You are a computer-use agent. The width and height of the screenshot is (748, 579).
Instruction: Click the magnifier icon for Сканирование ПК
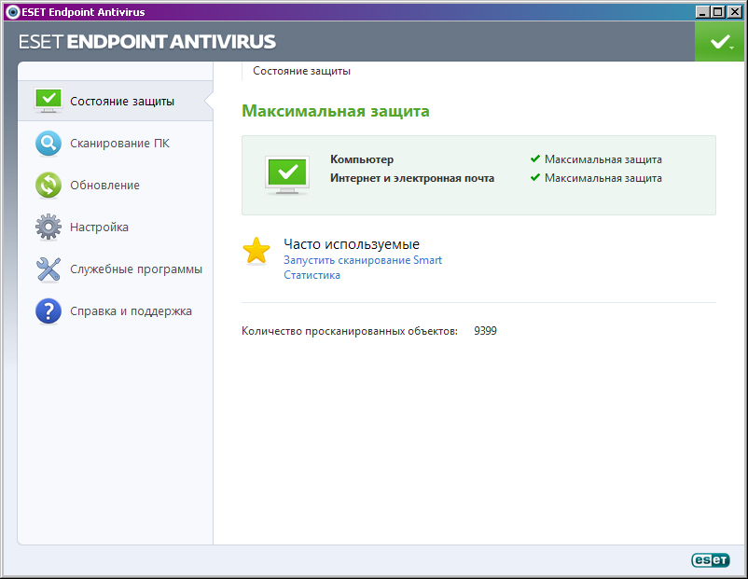click(48, 143)
